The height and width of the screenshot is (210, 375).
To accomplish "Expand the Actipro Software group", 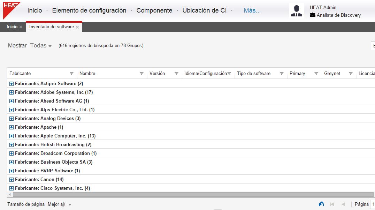I will tap(11, 84).
